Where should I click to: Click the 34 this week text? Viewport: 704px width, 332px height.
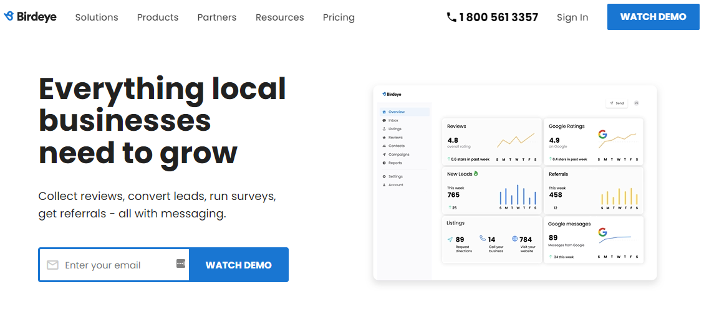(563, 257)
